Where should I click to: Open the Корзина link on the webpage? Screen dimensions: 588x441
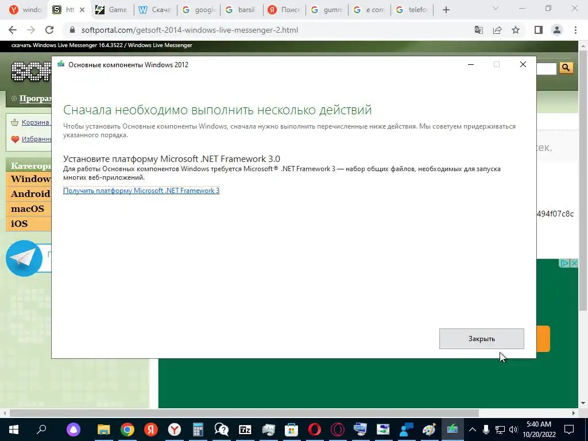pyautogui.click(x=35, y=122)
